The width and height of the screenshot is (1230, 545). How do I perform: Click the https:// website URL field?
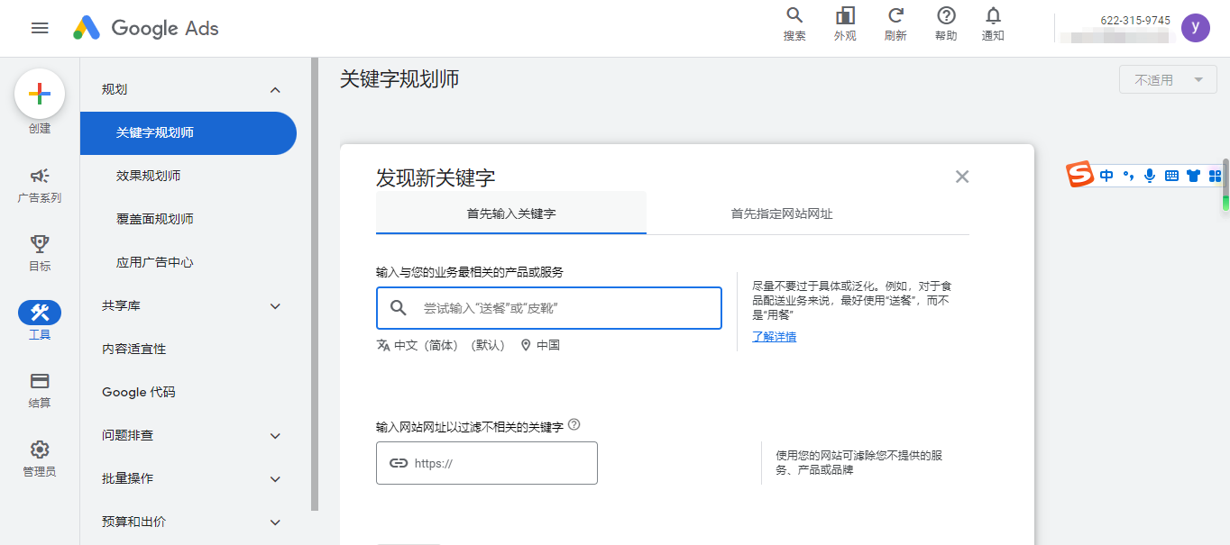click(487, 463)
